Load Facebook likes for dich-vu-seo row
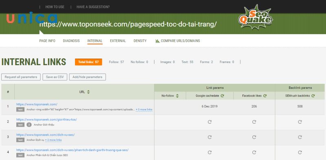 click(254, 137)
